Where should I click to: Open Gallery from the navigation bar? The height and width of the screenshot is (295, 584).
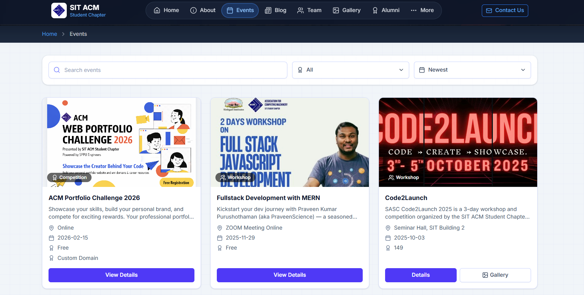tap(347, 10)
